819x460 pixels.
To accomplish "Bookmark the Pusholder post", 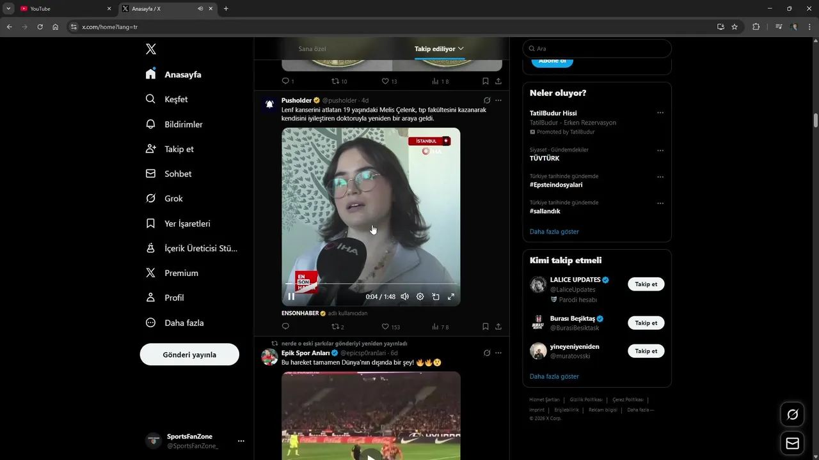I will coord(486,326).
